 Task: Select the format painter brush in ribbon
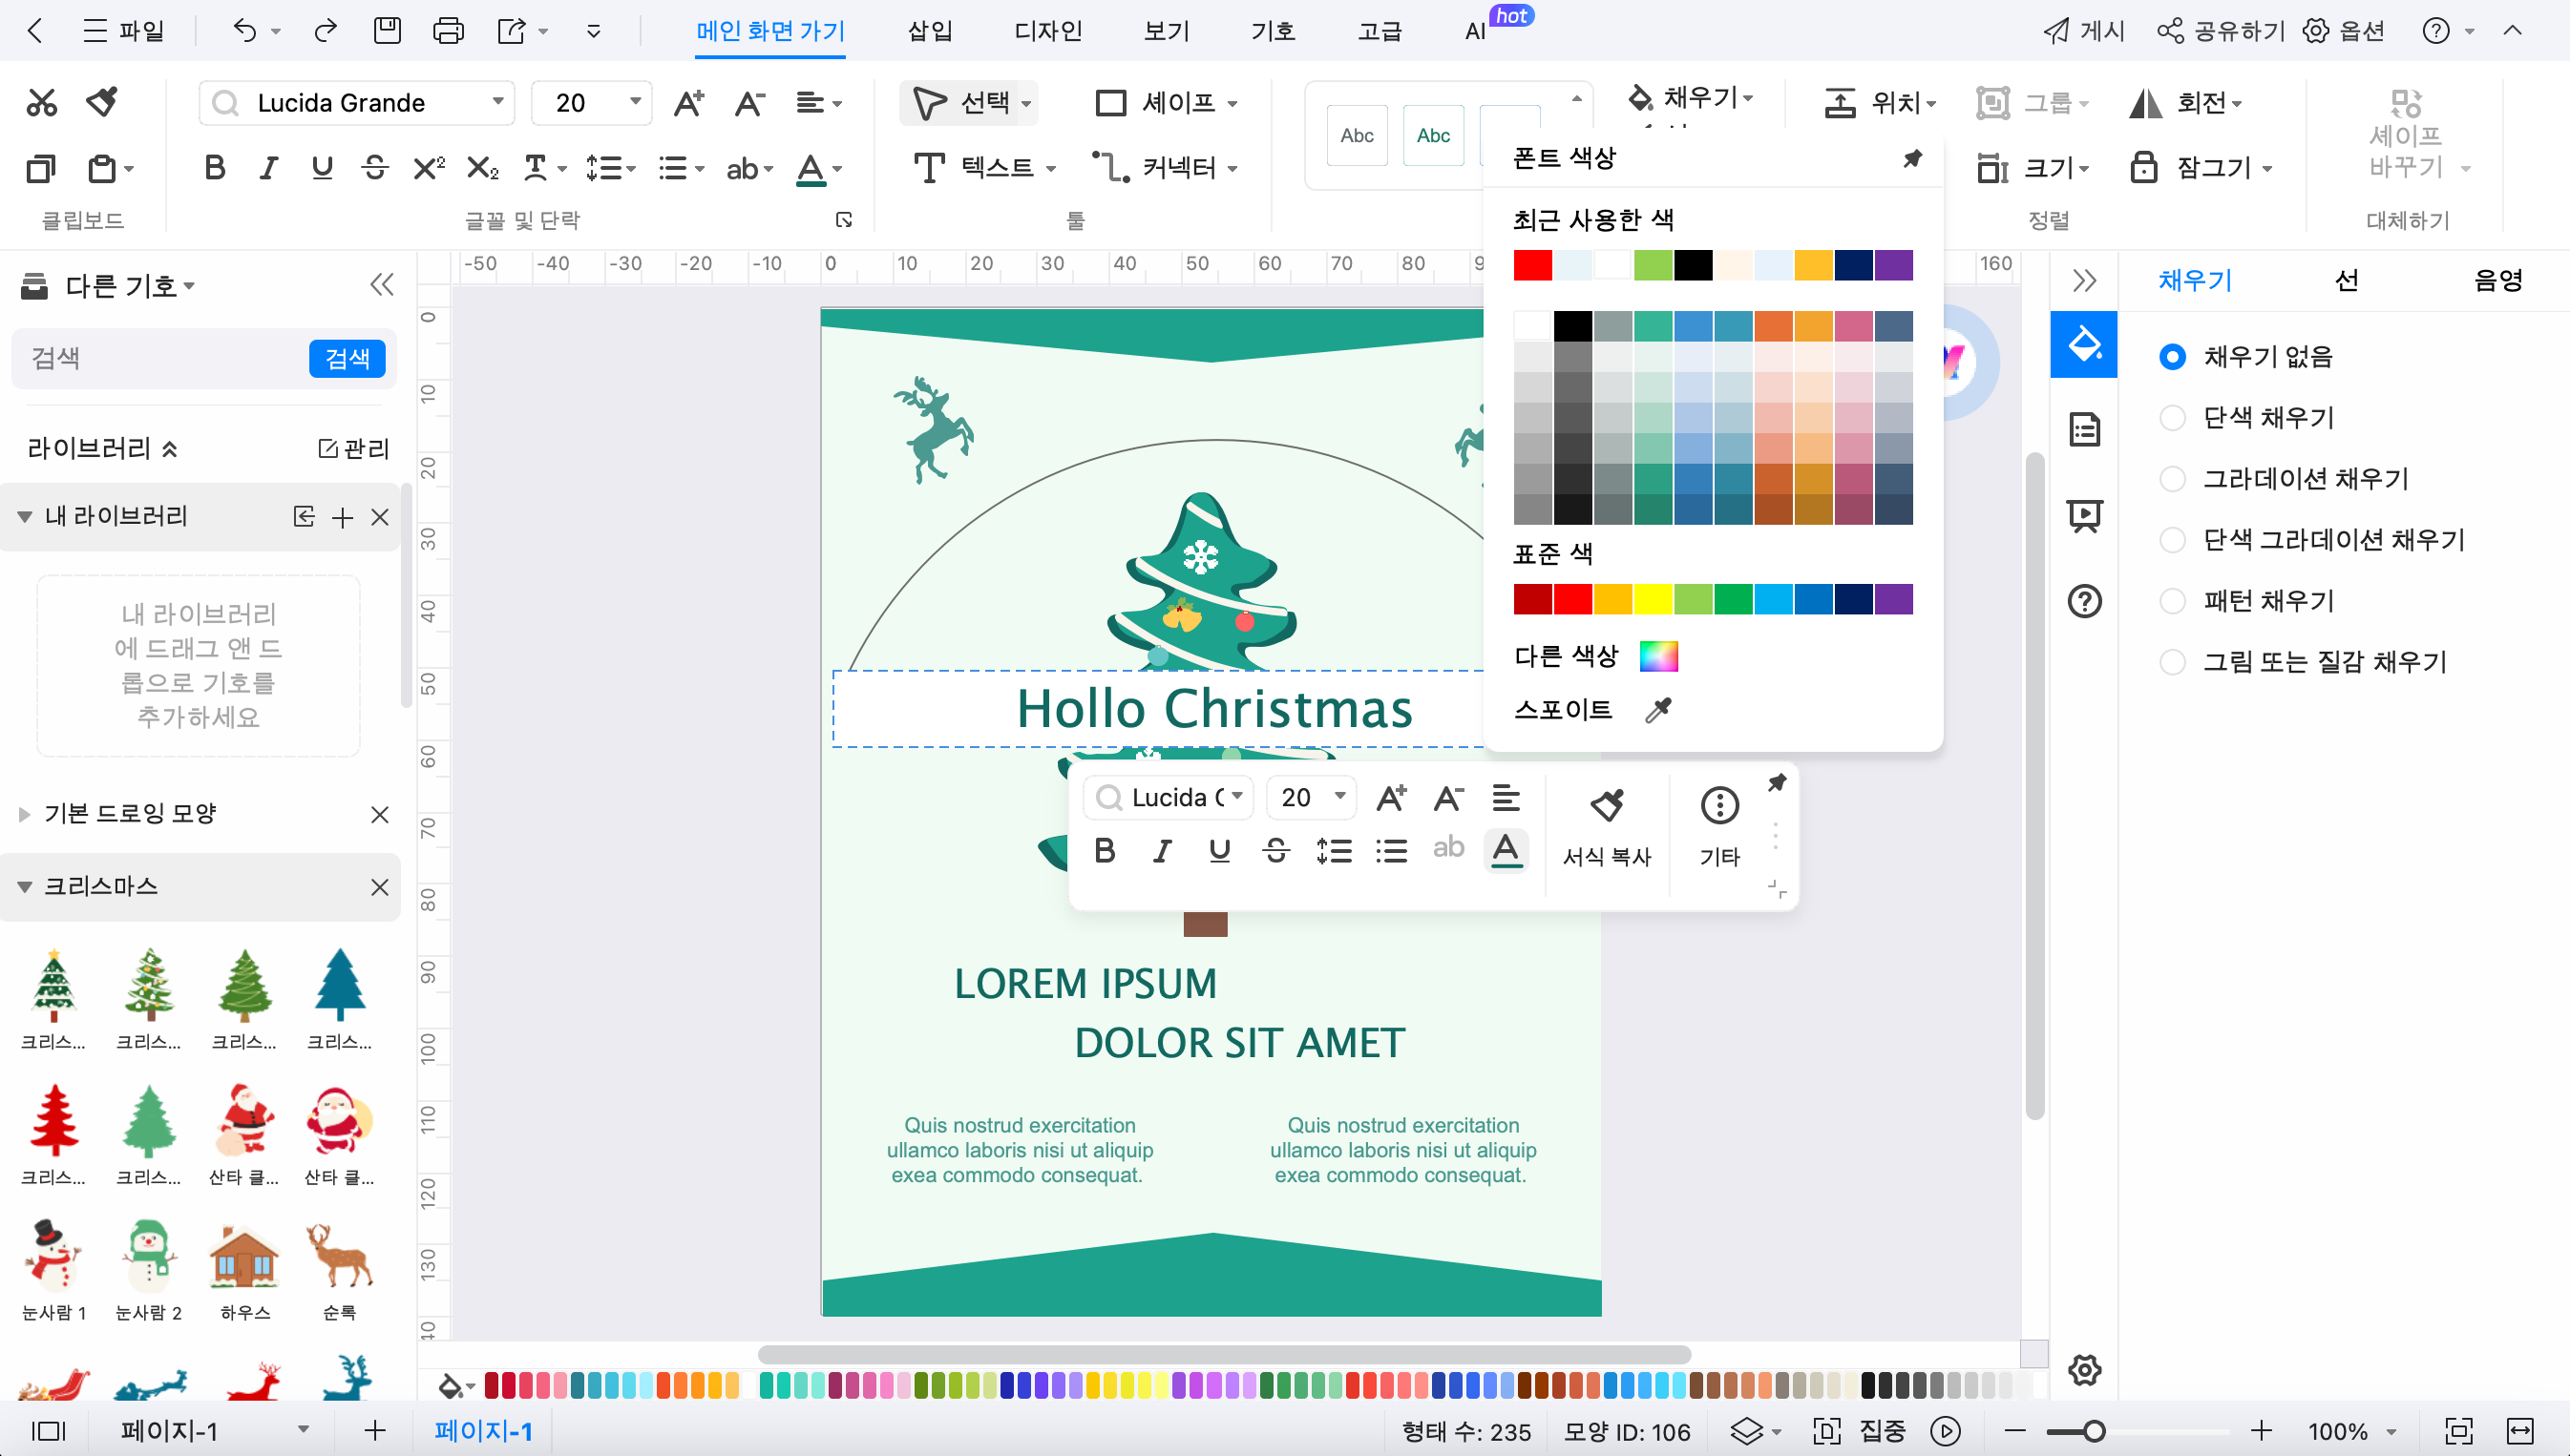tap(102, 102)
